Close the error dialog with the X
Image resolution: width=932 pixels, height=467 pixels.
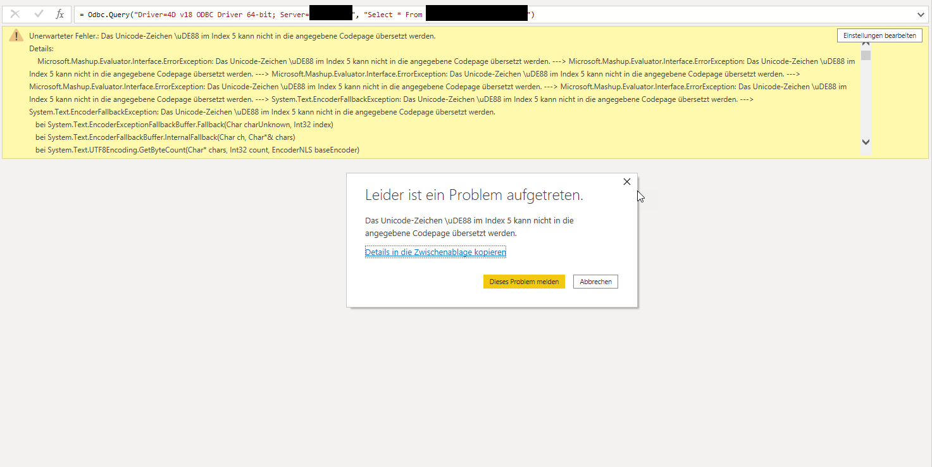pyautogui.click(x=627, y=182)
